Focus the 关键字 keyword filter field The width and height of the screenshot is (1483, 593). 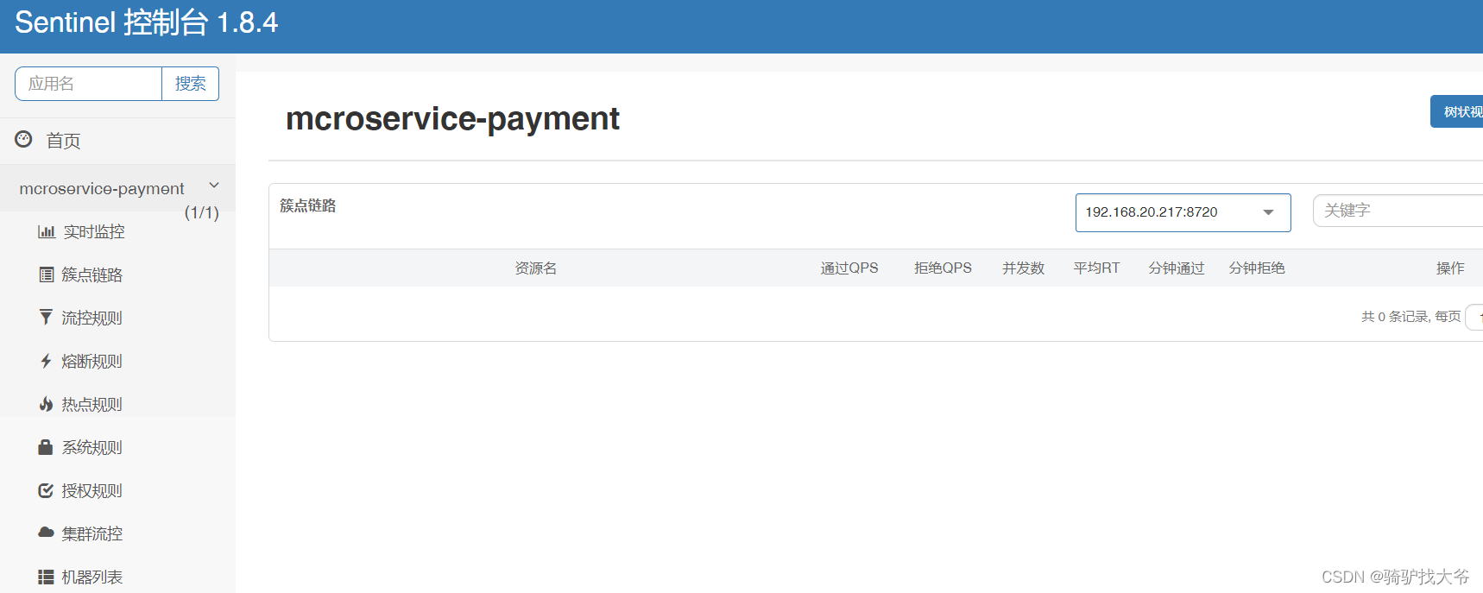[x=1398, y=211]
